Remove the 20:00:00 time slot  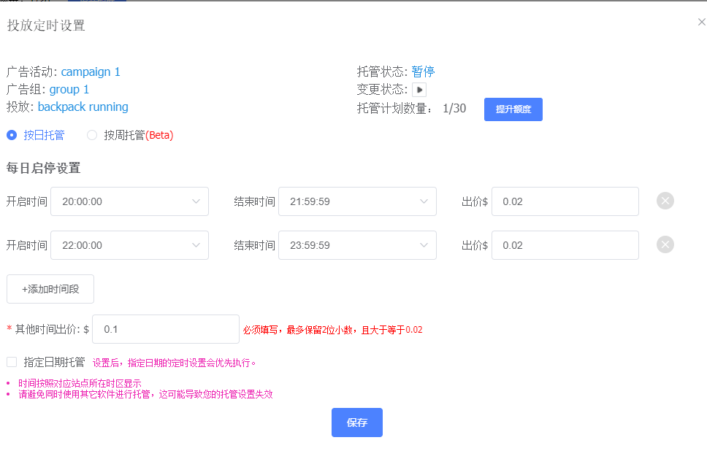coord(665,201)
